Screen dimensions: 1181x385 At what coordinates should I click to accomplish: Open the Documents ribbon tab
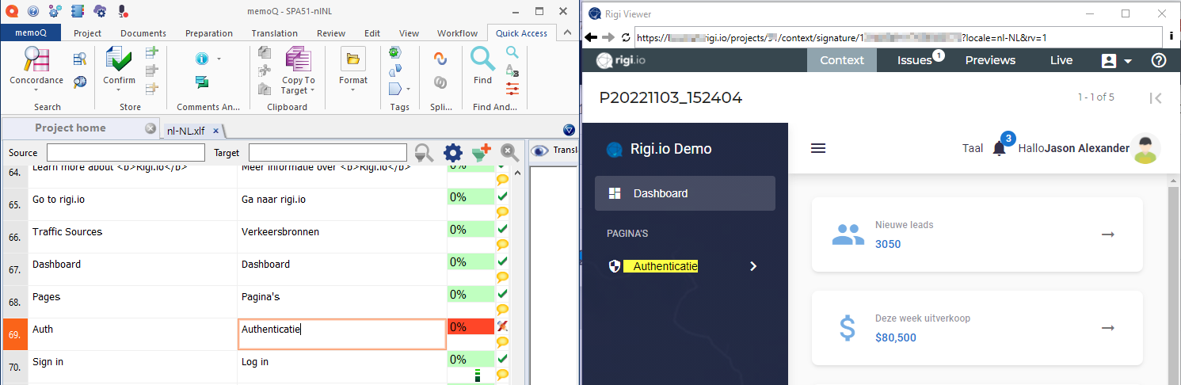[143, 33]
